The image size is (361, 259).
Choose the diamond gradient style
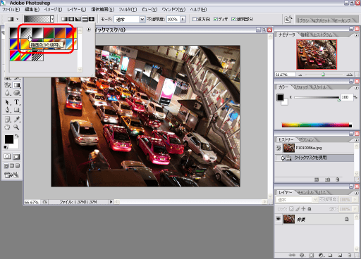click(x=92, y=19)
